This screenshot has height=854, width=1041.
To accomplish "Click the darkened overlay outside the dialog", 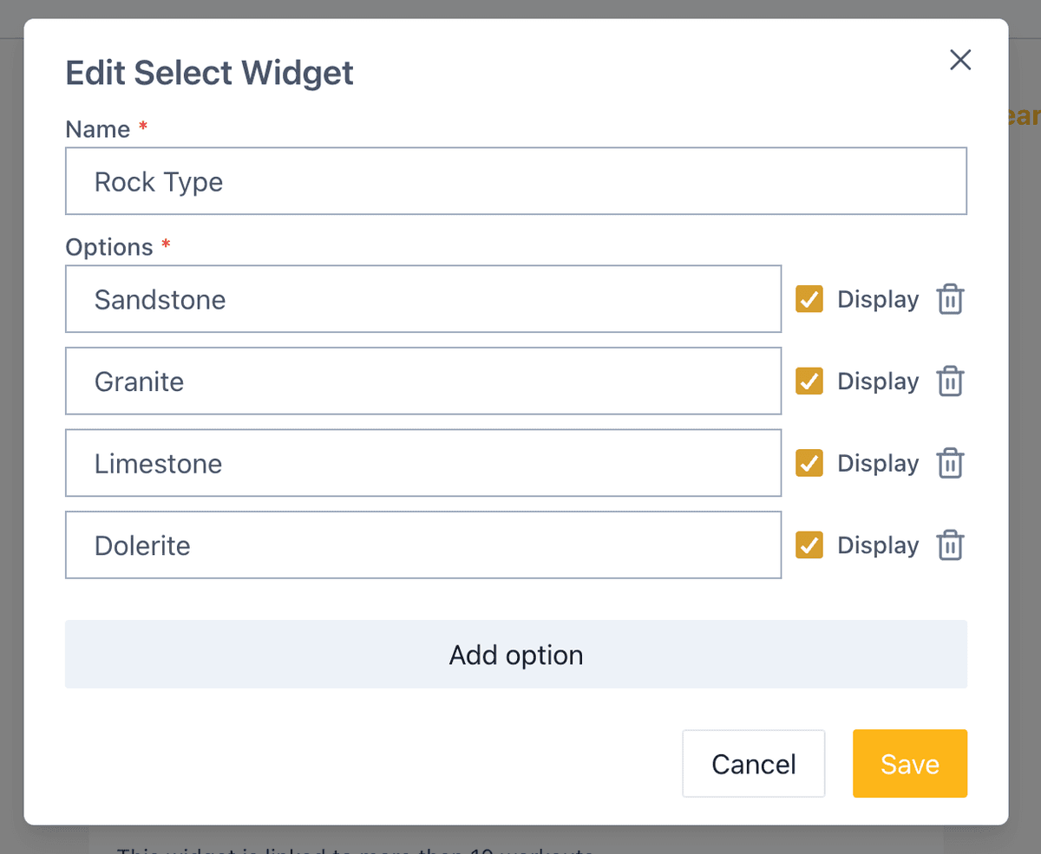I will click(x=10, y=434).
